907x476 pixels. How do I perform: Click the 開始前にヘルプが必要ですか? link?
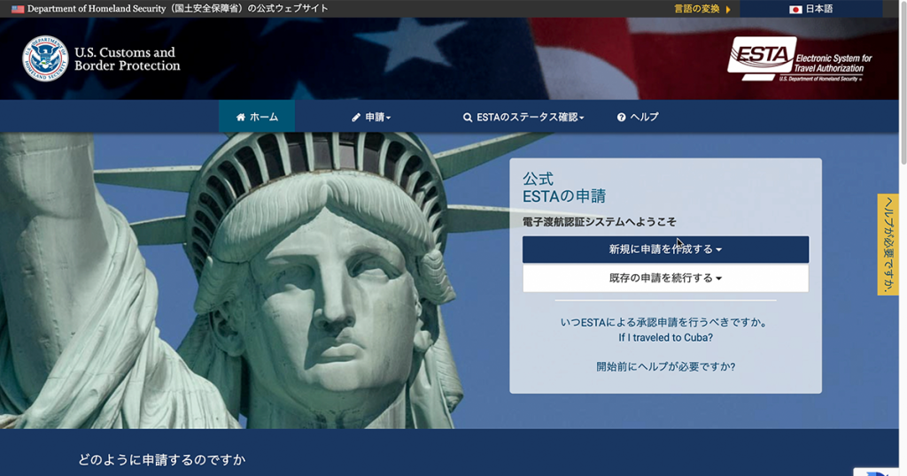point(665,366)
